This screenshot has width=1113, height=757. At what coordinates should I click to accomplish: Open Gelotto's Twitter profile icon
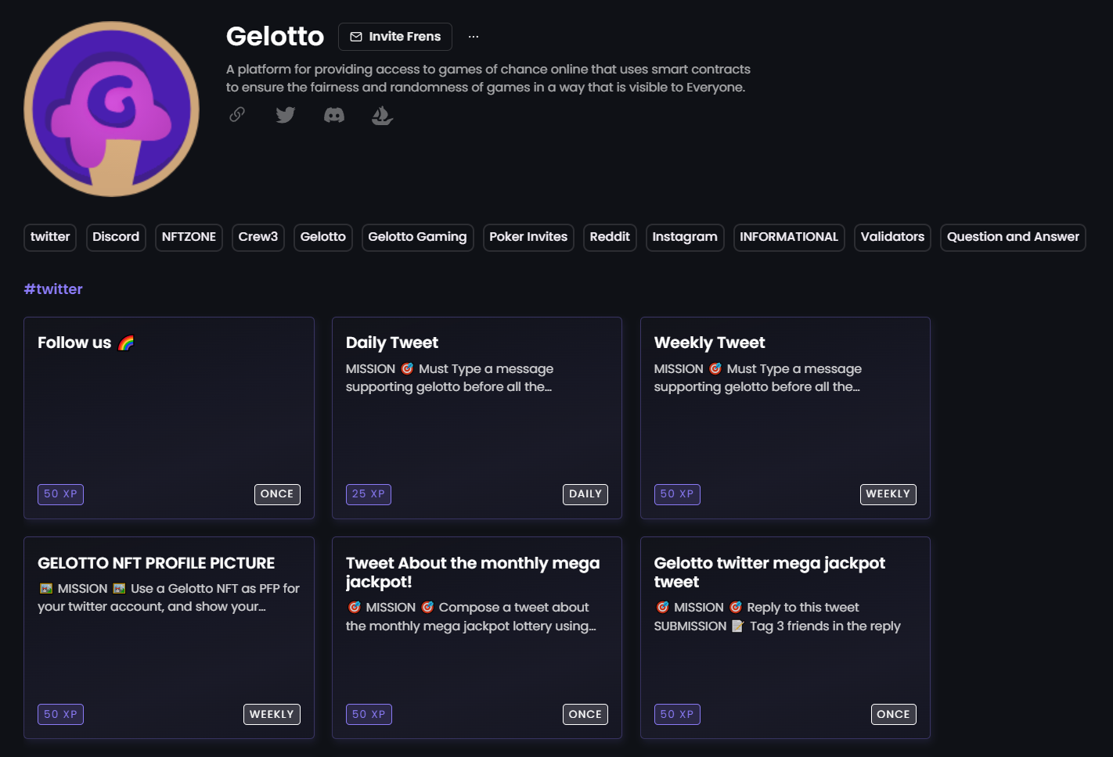coord(285,115)
